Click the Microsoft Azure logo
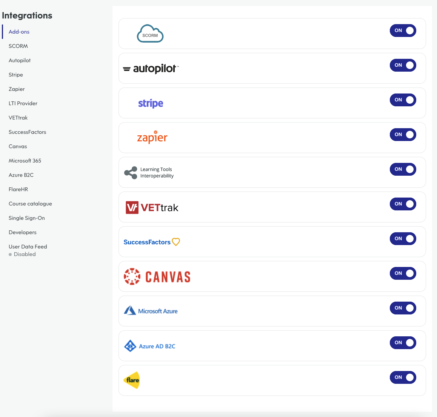 point(151,311)
